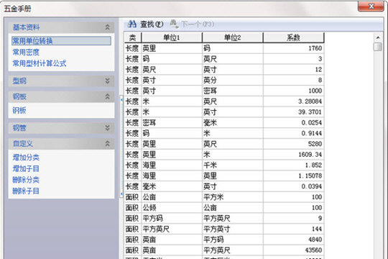The width and height of the screenshot is (388, 259).
Task: Expand the 型钢 section
Action: coord(107,81)
